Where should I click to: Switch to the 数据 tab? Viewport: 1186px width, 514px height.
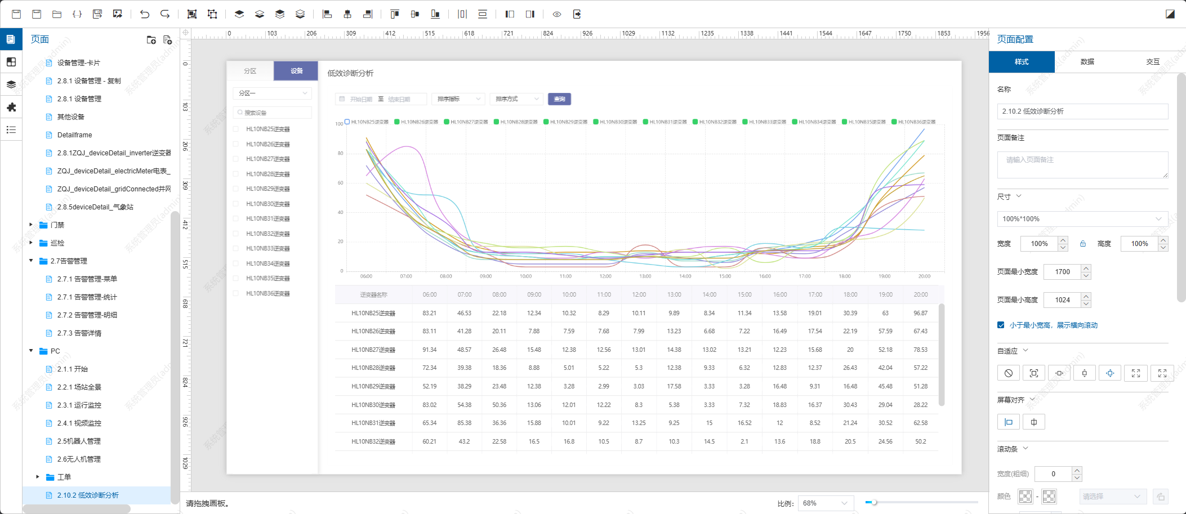click(x=1087, y=62)
